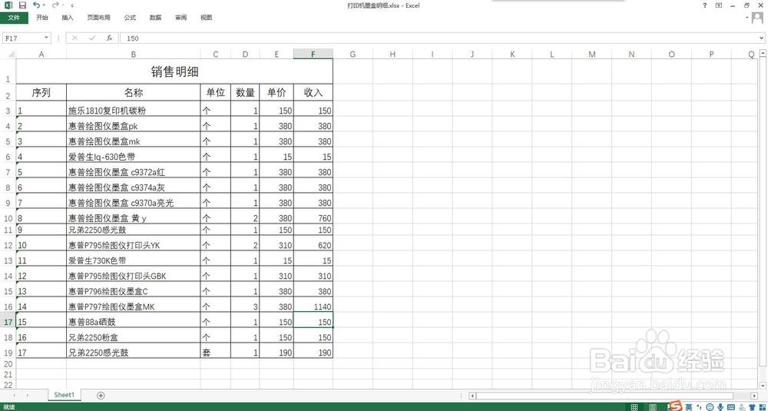Select the 名称 header cell
This screenshot has height=411, width=768.
(133, 93)
